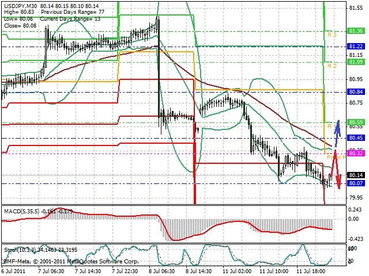Click the 11 Jul 10:00 time axis label
Image resolution: width=369 pixels, height=276 pixels.
[x=274, y=271]
